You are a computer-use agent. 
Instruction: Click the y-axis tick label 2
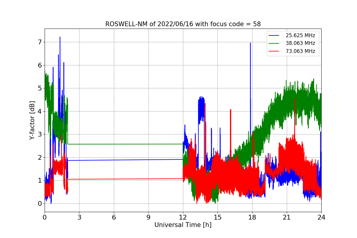pos(40,157)
